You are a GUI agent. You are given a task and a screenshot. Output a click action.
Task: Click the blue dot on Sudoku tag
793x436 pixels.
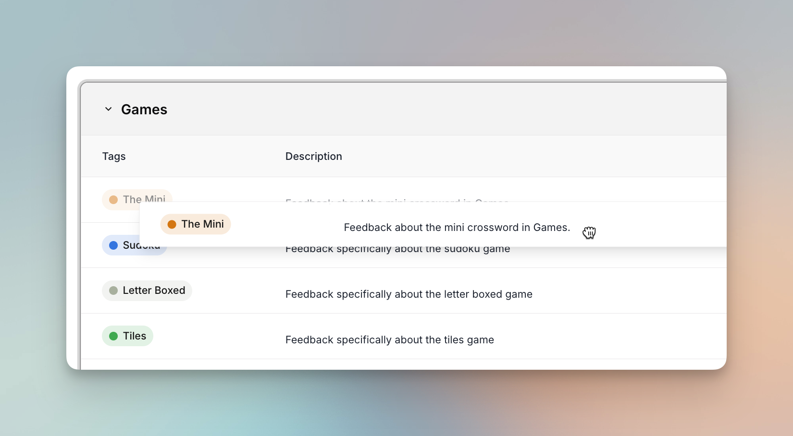pos(113,245)
